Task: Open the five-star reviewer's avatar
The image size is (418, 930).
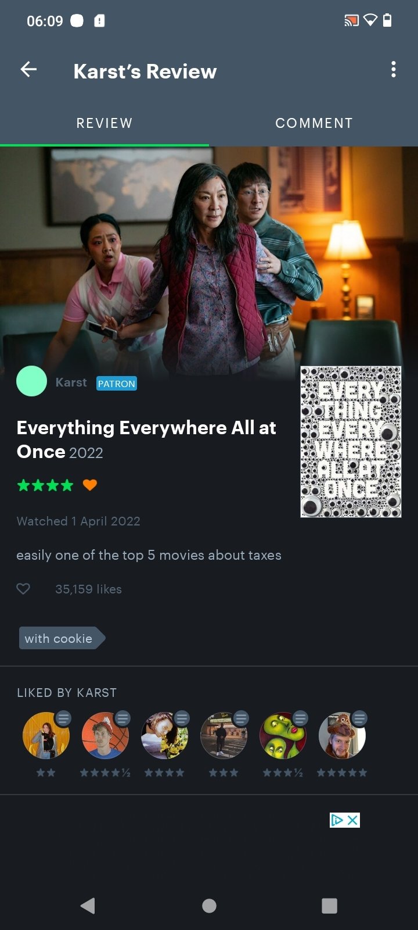Action: [342, 735]
